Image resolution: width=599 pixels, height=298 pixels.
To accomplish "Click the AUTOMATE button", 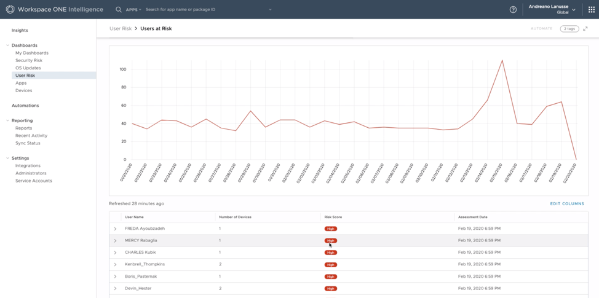I will (541, 29).
